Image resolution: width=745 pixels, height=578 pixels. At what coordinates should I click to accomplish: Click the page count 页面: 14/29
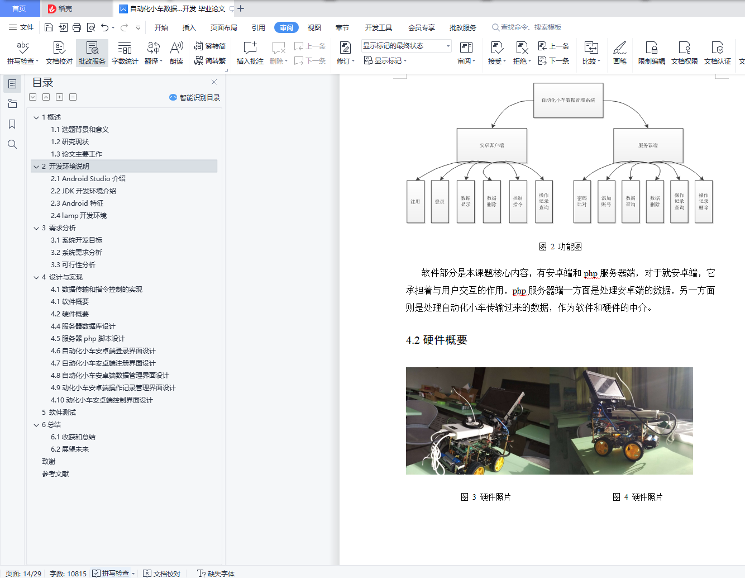pos(23,574)
